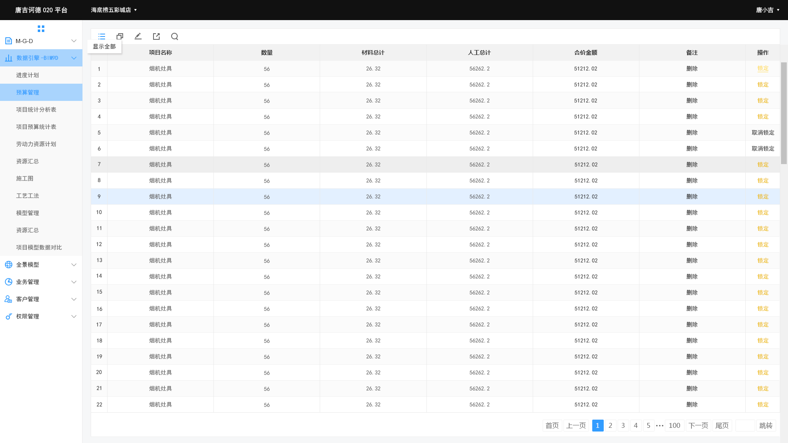Click the user icon next to 客户管理
The image size is (788, 443).
tap(8, 299)
